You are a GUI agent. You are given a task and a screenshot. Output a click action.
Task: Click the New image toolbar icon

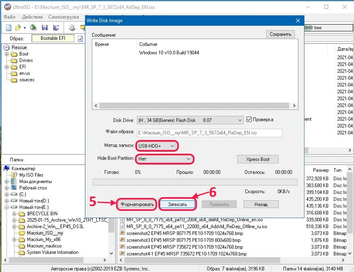coord(8,28)
